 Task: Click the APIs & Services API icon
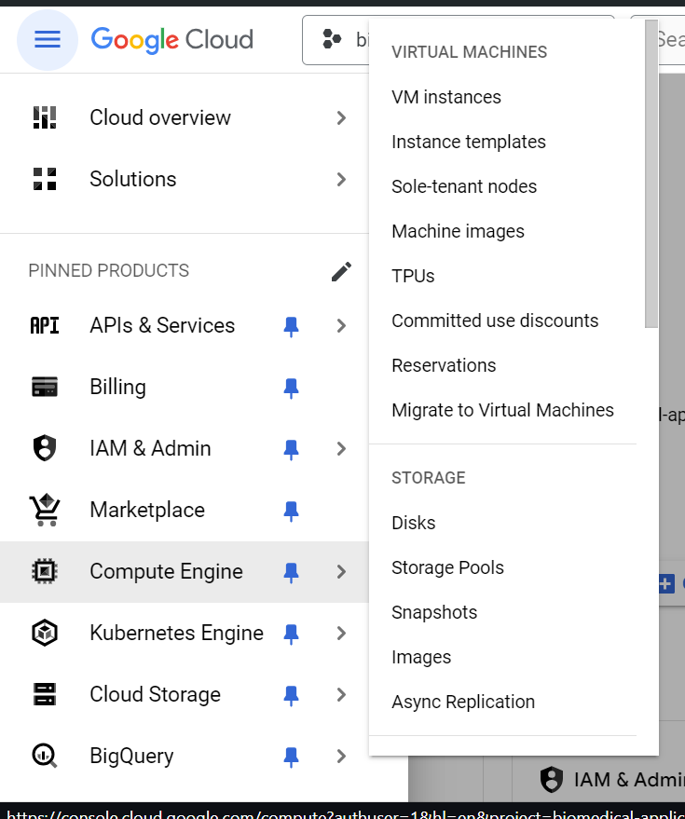[x=45, y=325]
